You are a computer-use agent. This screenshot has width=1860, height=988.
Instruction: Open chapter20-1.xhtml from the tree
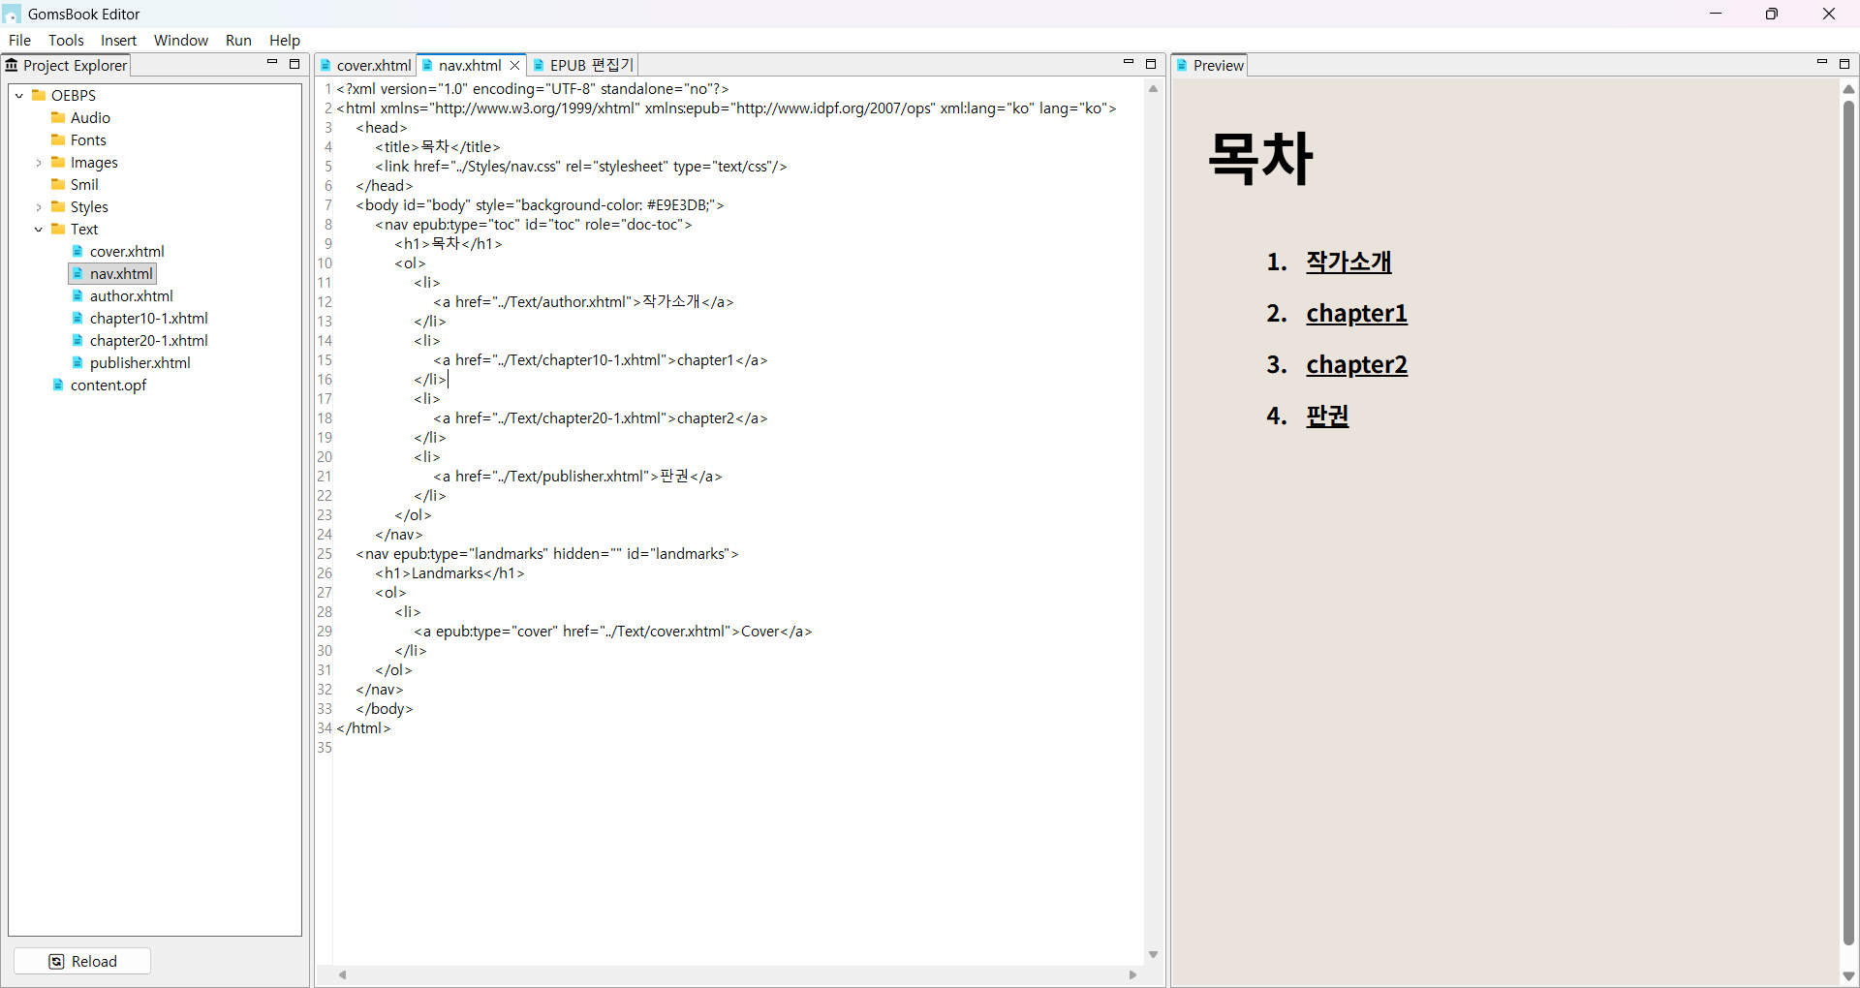pos(148,341)
